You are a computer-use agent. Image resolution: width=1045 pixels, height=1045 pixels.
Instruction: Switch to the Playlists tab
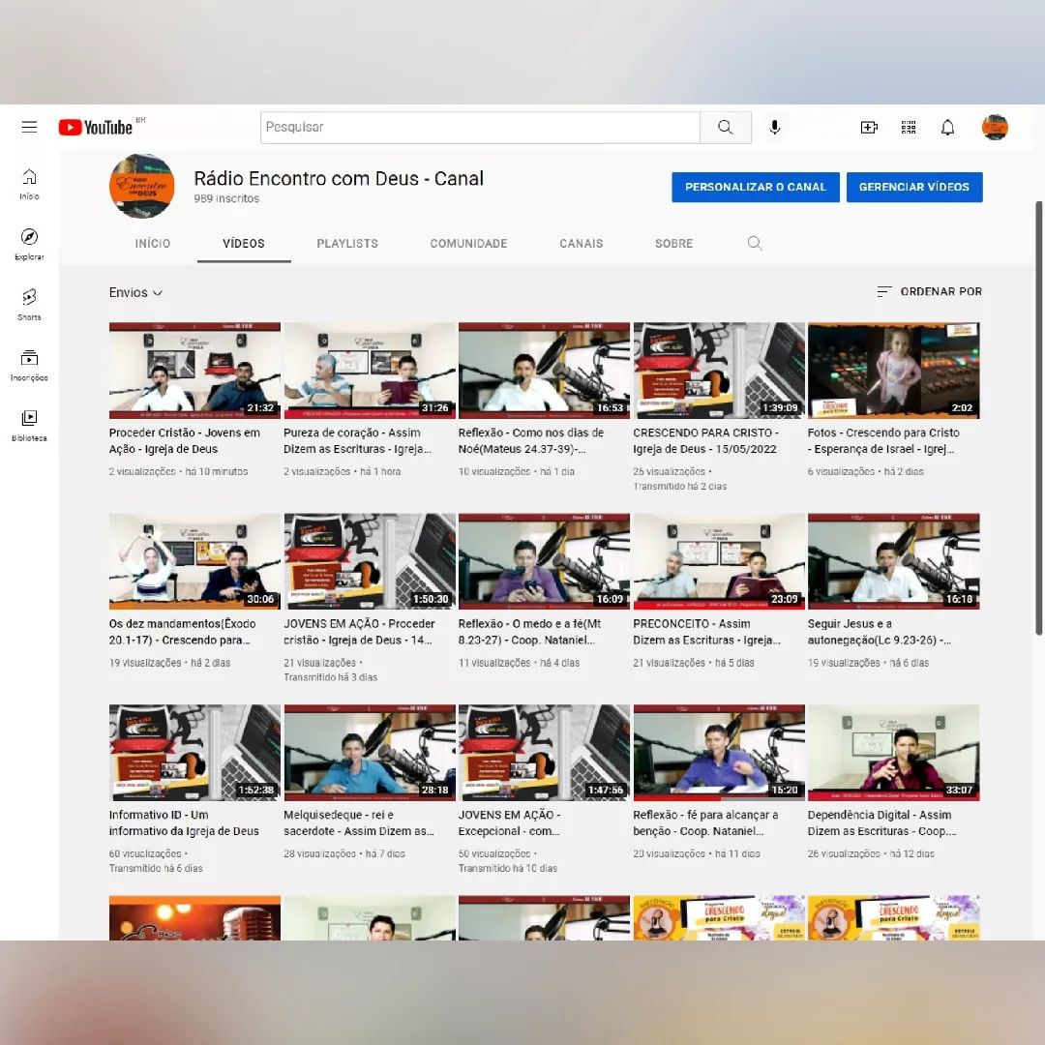347,244
